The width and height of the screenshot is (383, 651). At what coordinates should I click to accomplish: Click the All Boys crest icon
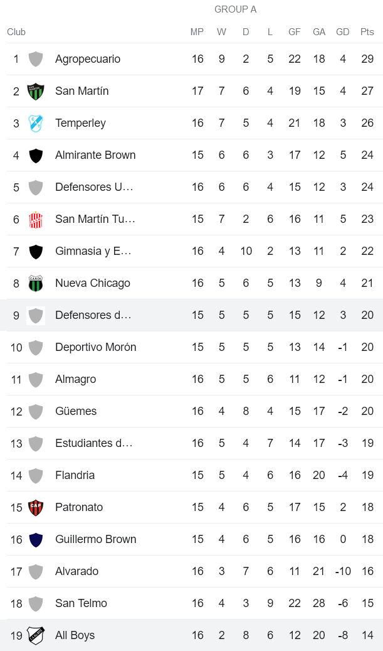pyautogui.click(x=36, y=635)
